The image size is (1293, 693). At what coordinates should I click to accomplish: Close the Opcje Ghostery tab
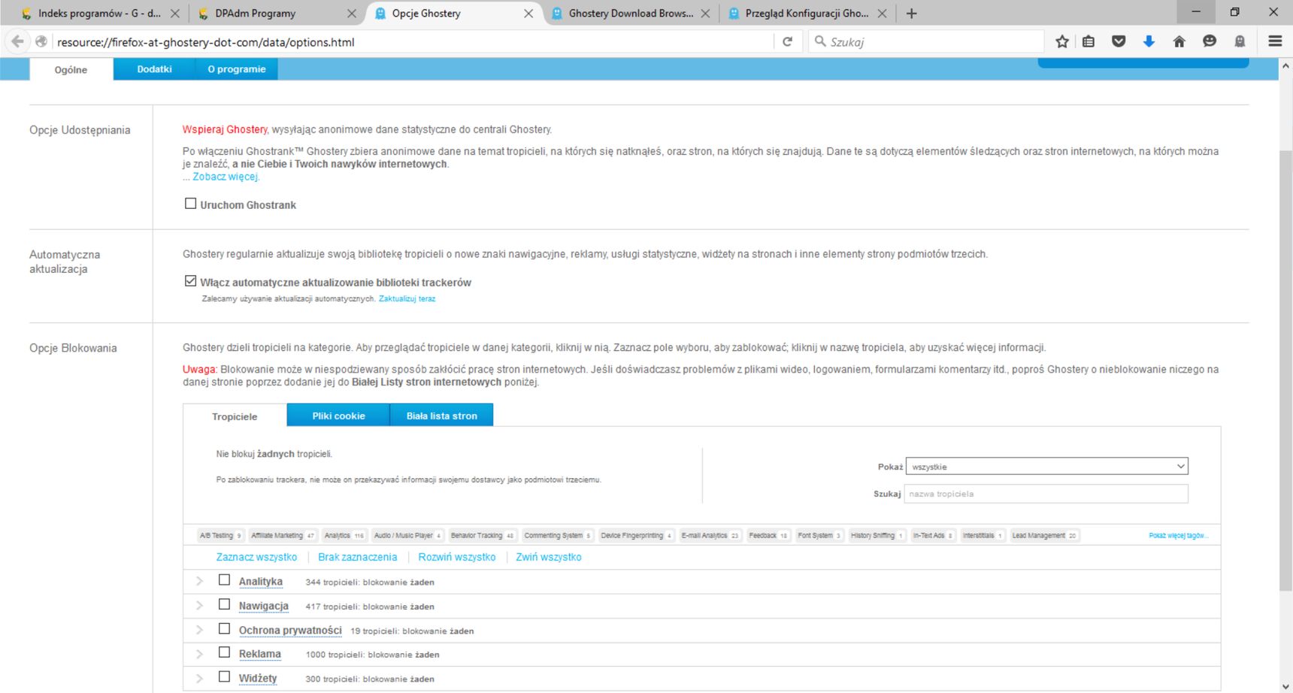coord(528,14)
